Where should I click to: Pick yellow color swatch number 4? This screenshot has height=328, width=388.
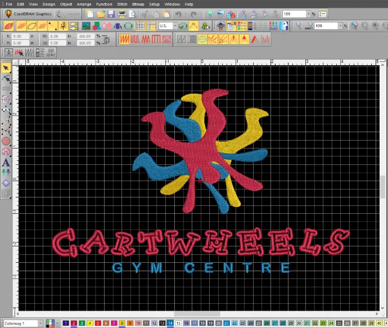pos(91,323)
